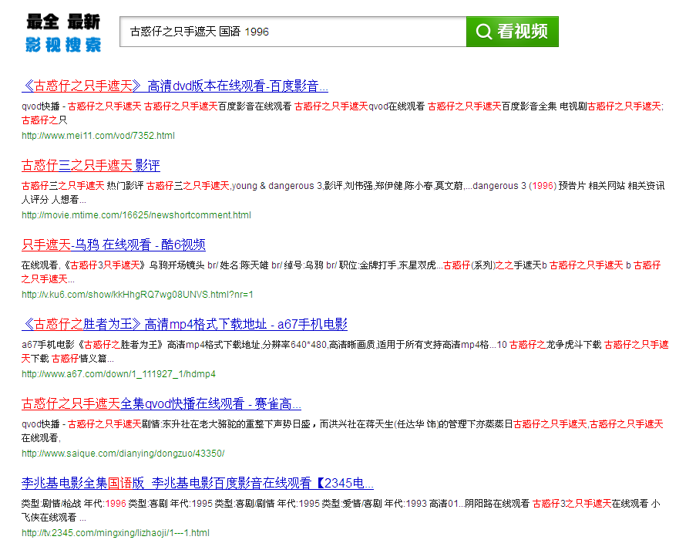
Task: Click the tv.2345.com lizhaoji URL
Action: pyautogui.click(x=116, y=533)
